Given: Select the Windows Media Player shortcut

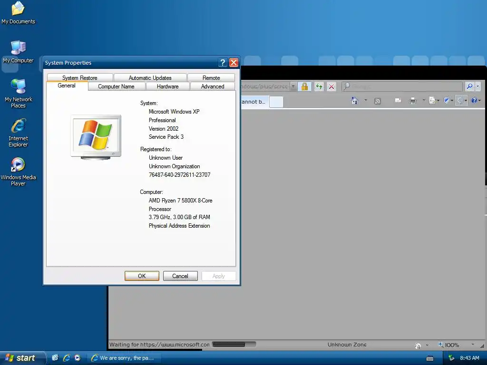Looking at the screenshot, I should click(18, 172).
